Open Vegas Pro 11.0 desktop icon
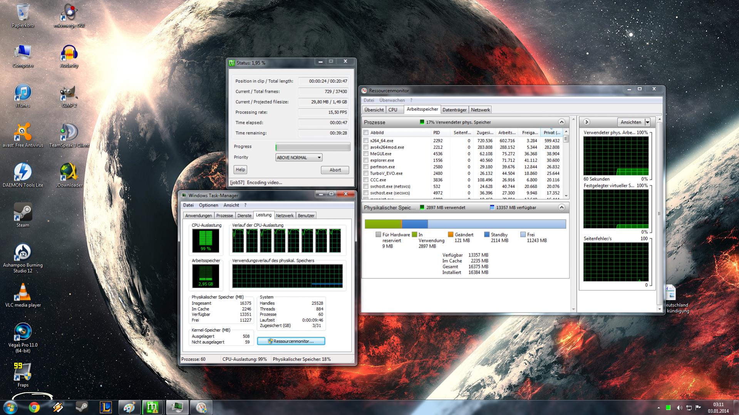Image resolution: width=739 pixels, height=415 pixels. point(23,338)
